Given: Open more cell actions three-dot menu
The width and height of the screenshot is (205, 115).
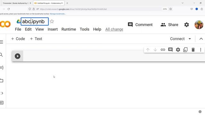Looking at the screenshot, I should (201, 50).
